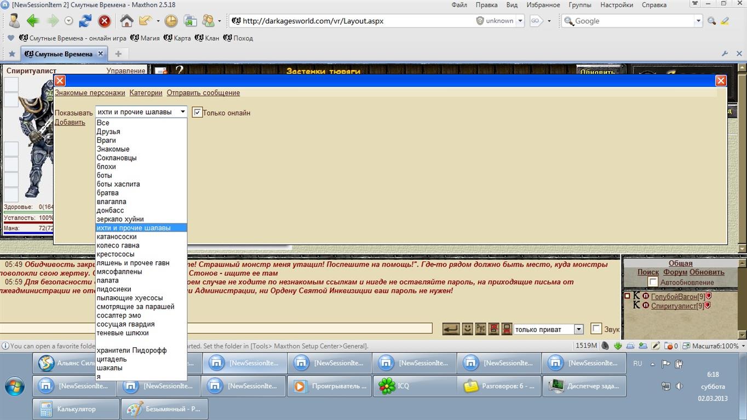Click Поиск in the chat panel
Screen dimensions: 747x420
coord(648,272)
